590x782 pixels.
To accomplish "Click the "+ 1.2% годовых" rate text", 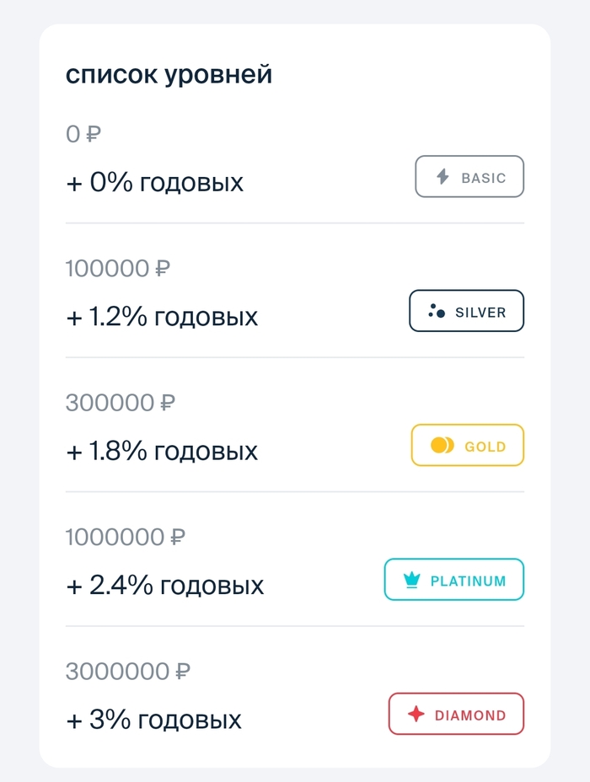I will pyautogui.click(x=162, y=317).
